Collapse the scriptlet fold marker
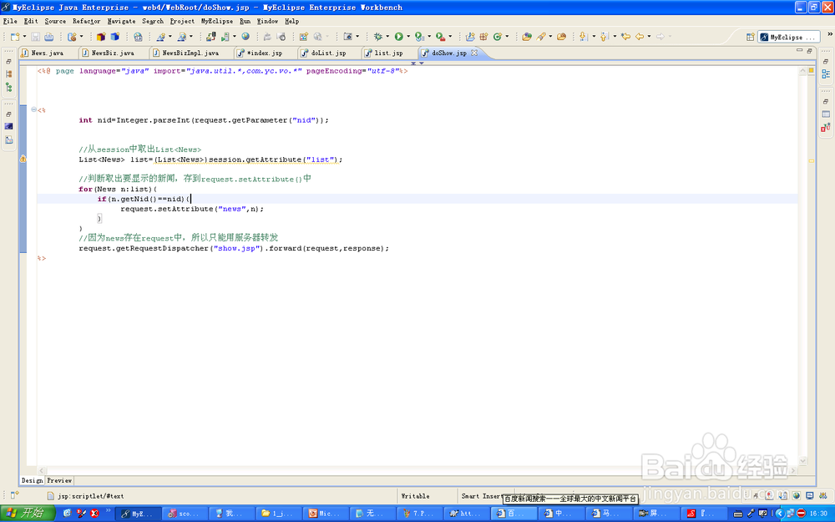835x522 pixels. (33, 109)
